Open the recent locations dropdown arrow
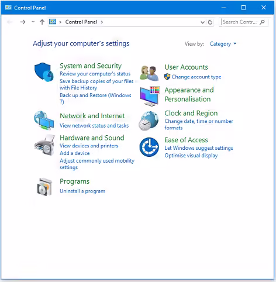 33,22
